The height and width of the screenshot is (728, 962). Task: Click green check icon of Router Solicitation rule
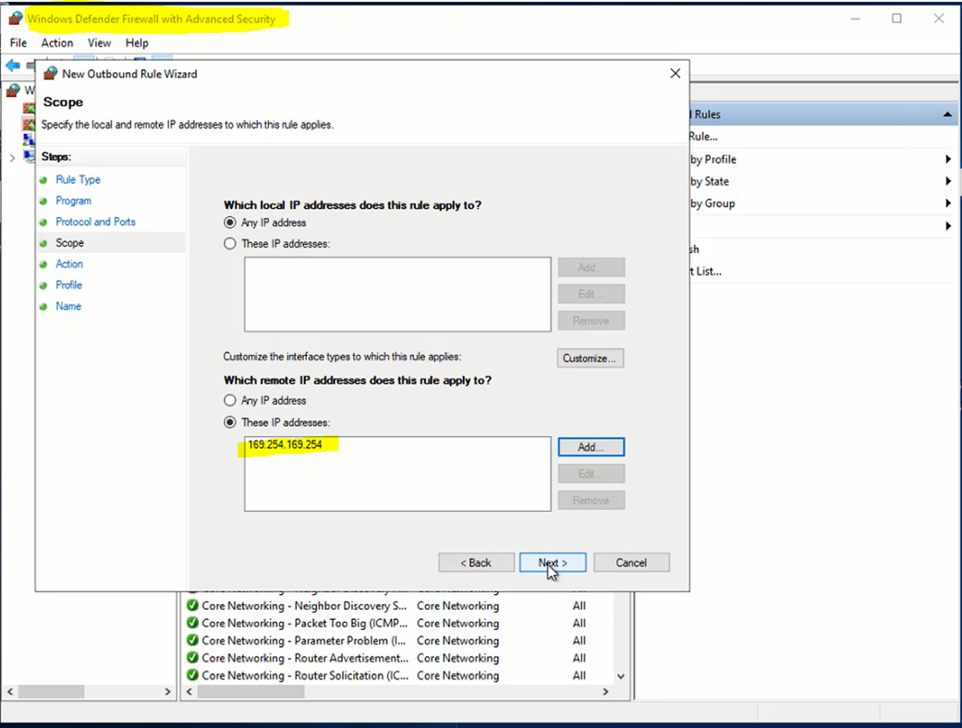point(192,675)
